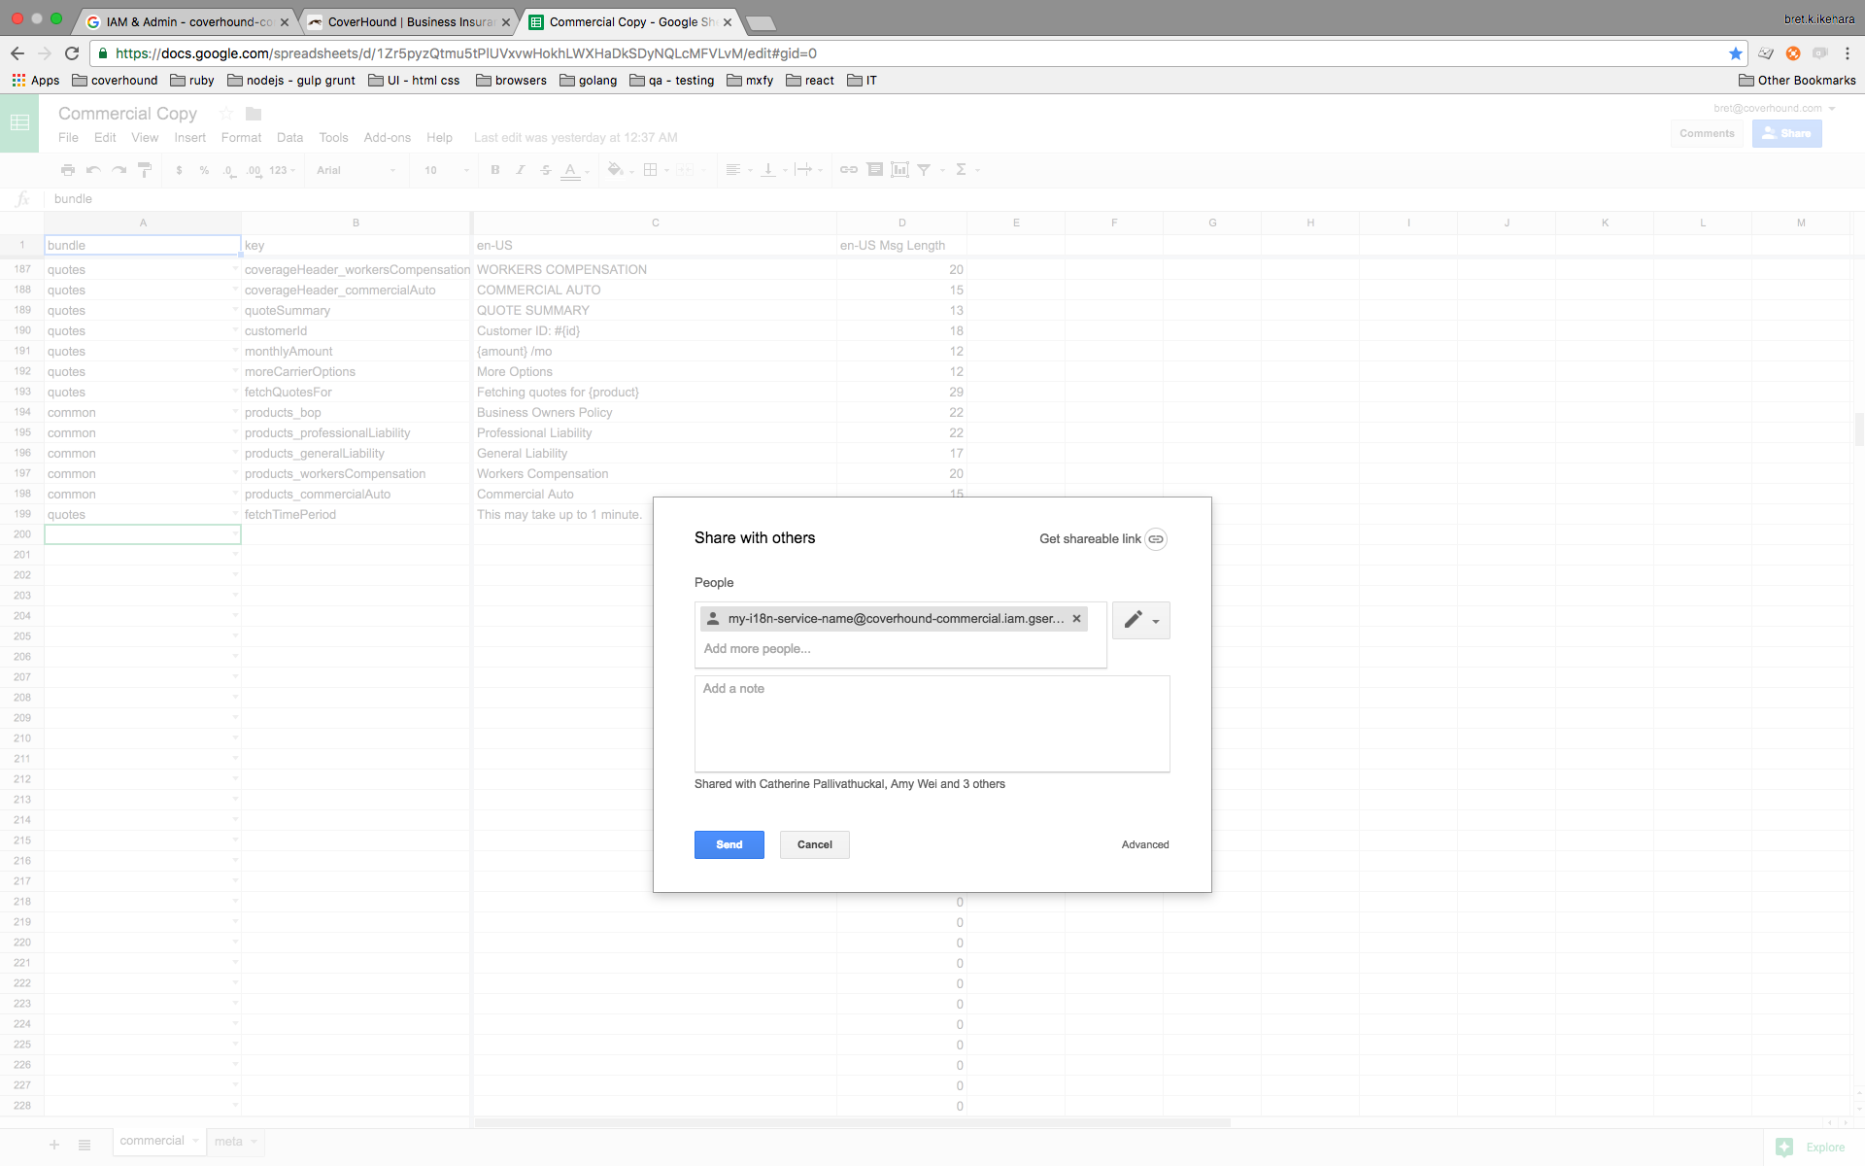Click the paint format roller icon
The width and height of the screenshot is (1865, 1166).
click(x=145, y=170)
